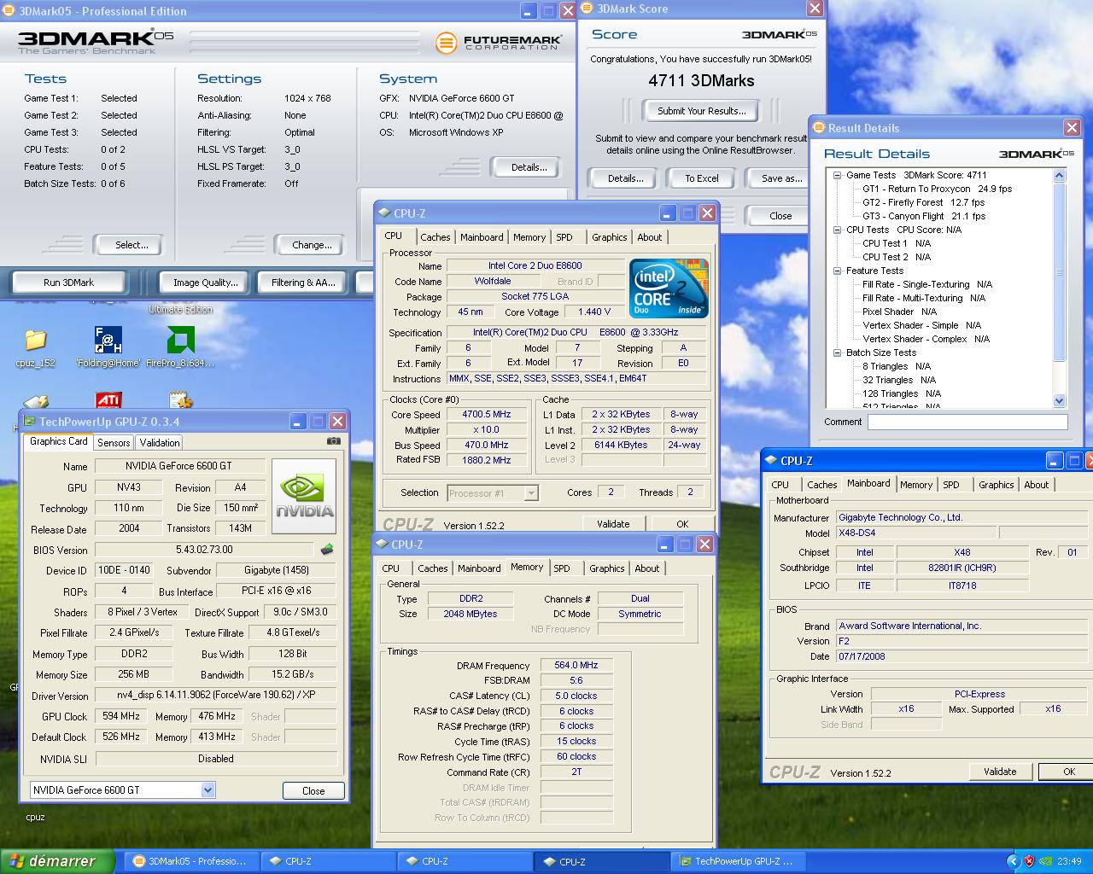Open Graphics tab in CPU-Z Mainboard window
The image size is (1093, 874).
tap(997, 485)
